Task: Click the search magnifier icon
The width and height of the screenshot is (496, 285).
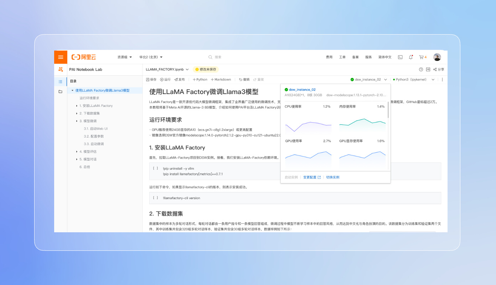Action: coord(211,57)
